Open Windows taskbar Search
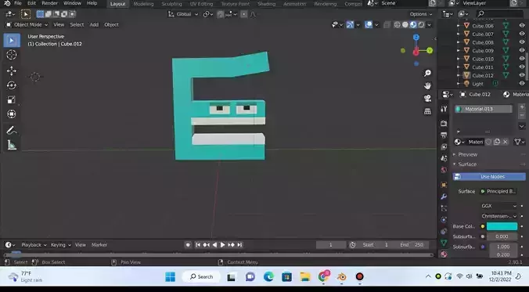529x292 pixels. pyautogui.click(x=201, y=277)
